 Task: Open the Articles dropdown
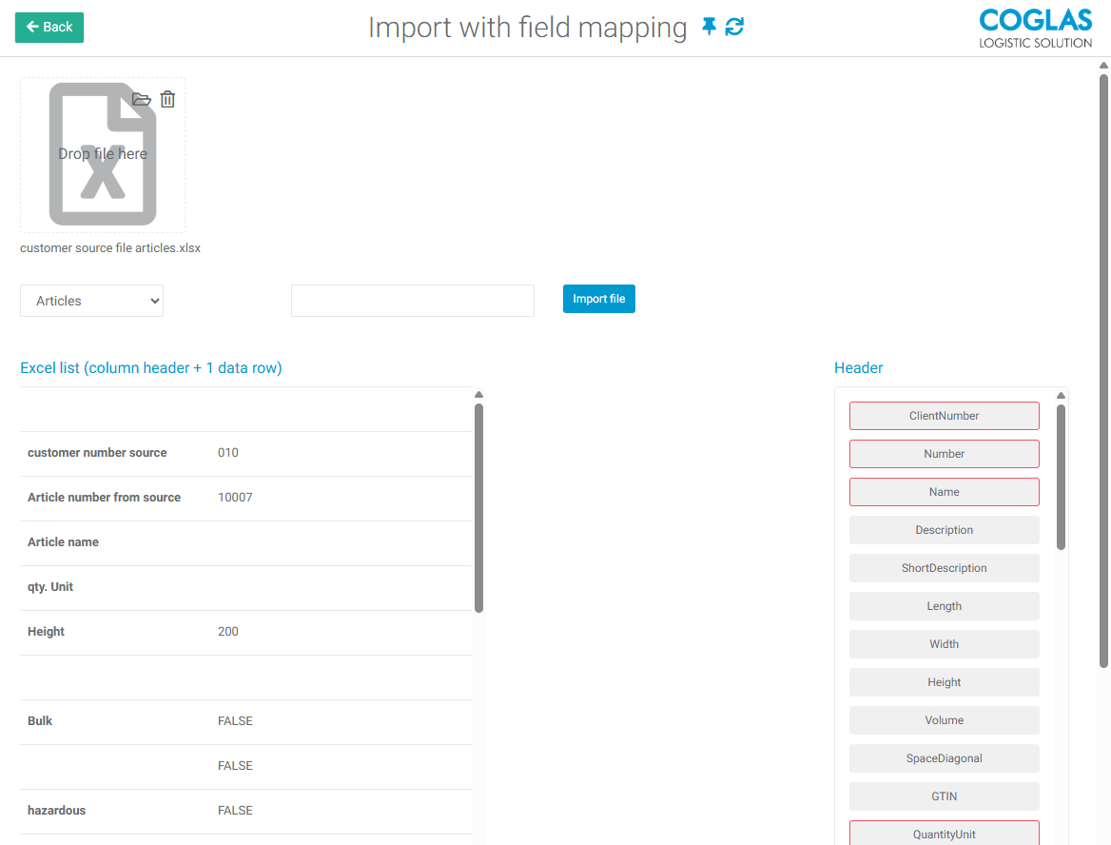91,301
